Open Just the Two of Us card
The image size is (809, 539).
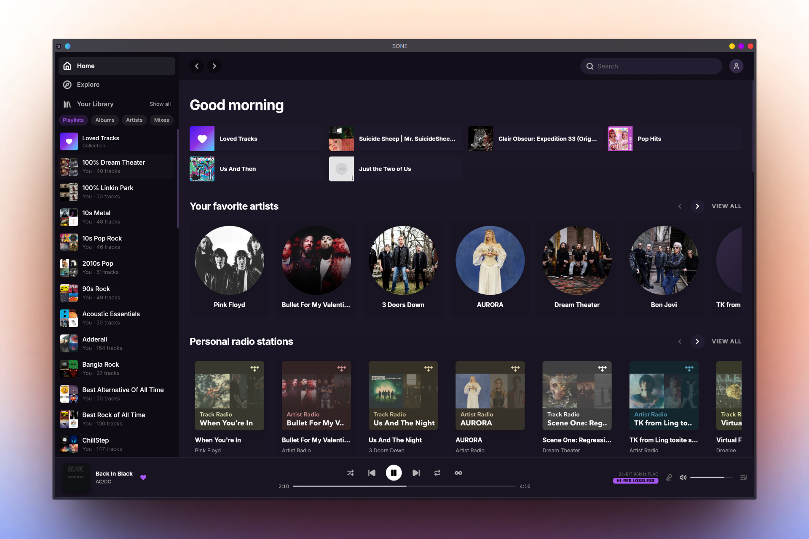tap(396, 169)
